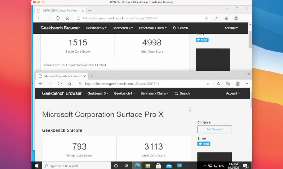Click refresh icon in front Edge window
The height and width of the screenshot is (169, 283).
60,84
